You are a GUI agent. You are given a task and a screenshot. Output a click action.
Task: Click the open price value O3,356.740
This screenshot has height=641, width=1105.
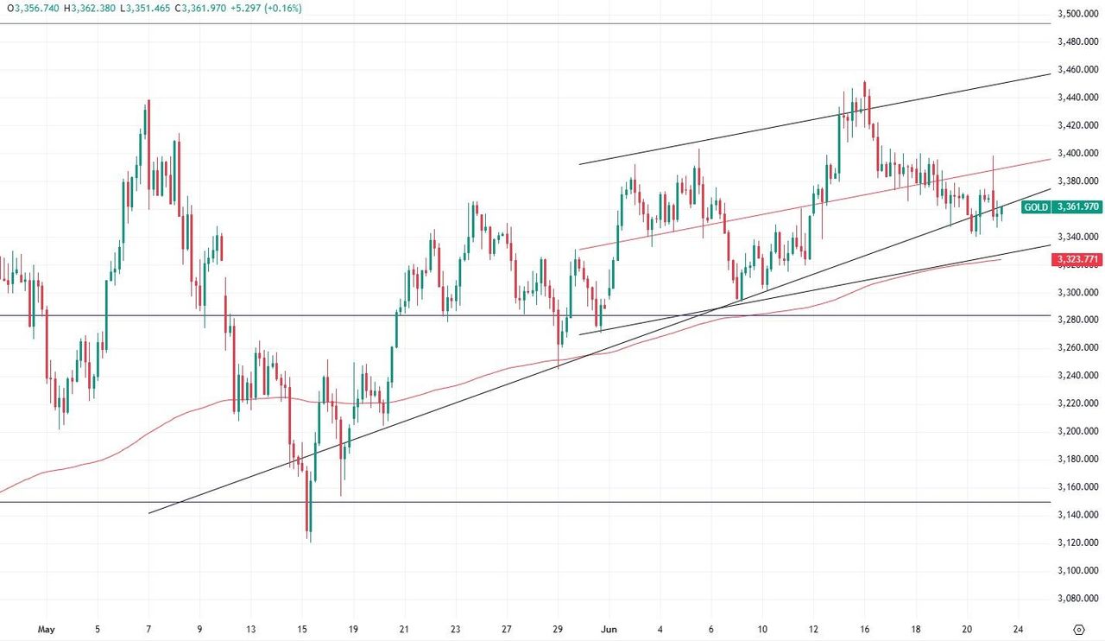point(32,8)
